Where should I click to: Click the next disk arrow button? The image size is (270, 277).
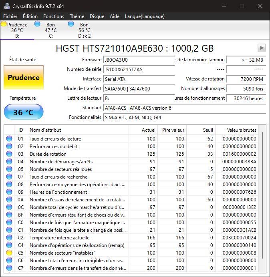coord(262,48)
